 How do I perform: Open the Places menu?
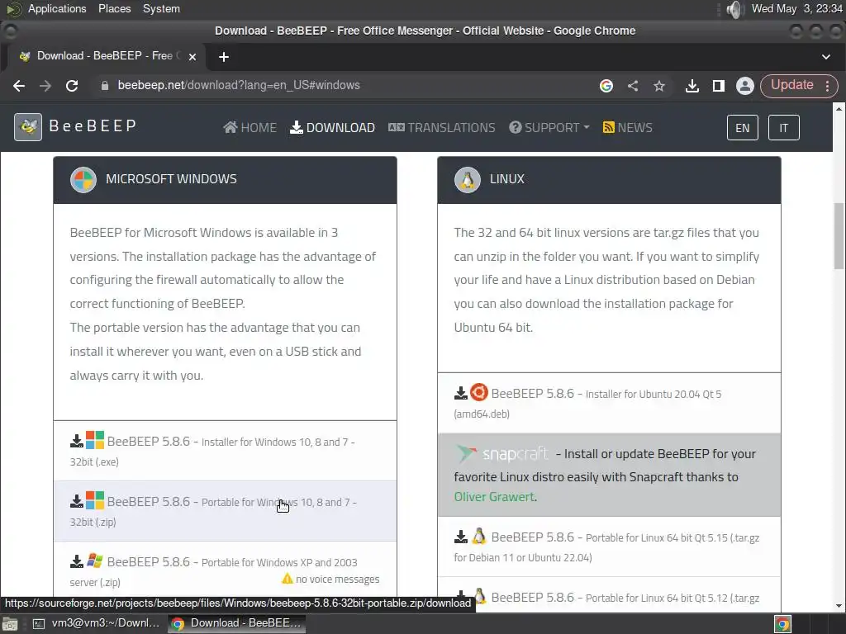click(x=114, y=8)
